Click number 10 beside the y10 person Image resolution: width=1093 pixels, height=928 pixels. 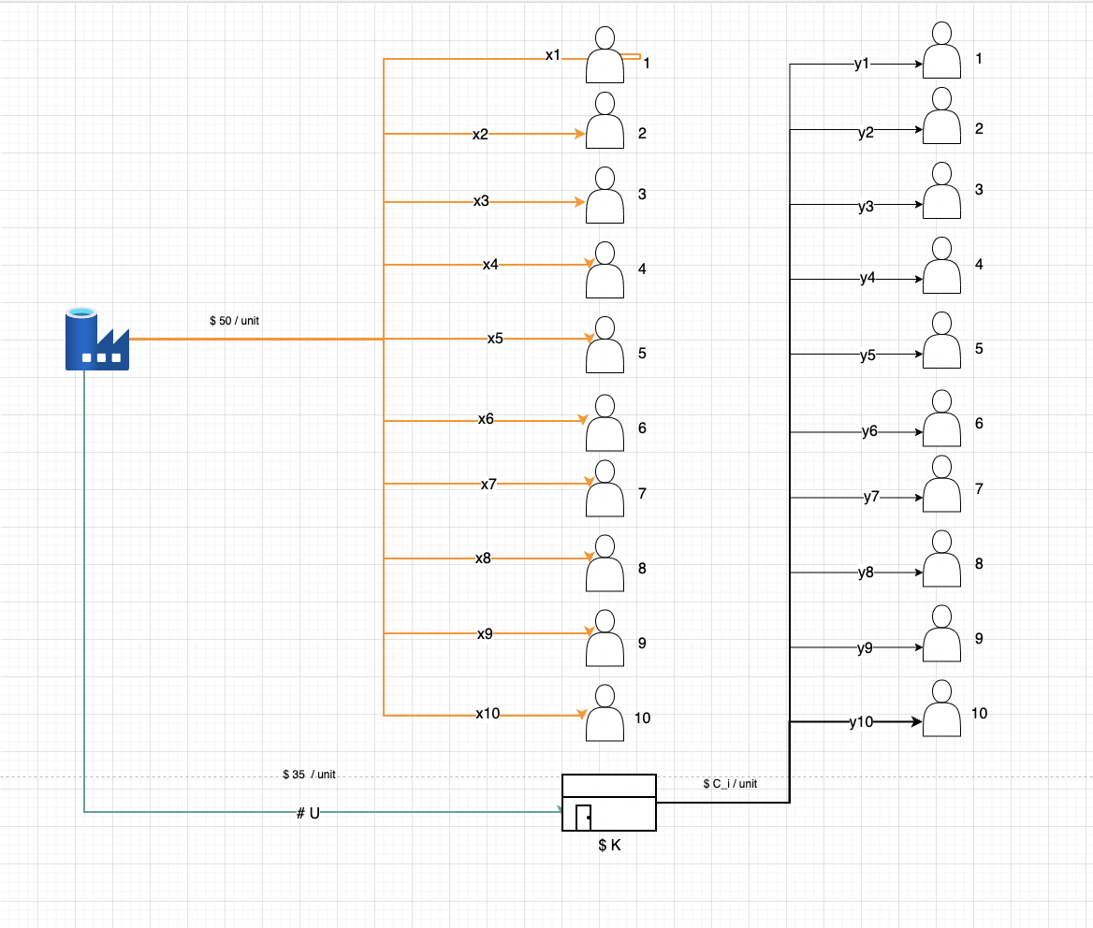tap(979, 714)
